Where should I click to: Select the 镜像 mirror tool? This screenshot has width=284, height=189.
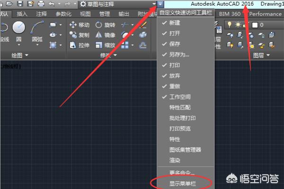click(x=106, y=35)
